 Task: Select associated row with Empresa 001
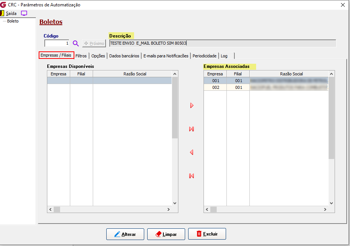point(266,81)
